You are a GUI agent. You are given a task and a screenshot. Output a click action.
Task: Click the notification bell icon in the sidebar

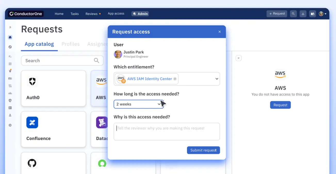click(10, 71)
